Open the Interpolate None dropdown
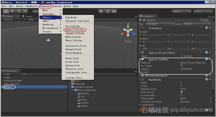The width and height of the screenshot is (216, 117). tap(196, 99)
